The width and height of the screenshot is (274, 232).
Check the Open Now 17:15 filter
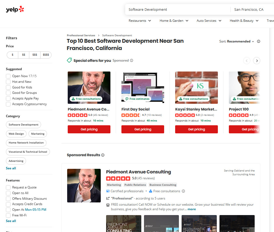8,76
